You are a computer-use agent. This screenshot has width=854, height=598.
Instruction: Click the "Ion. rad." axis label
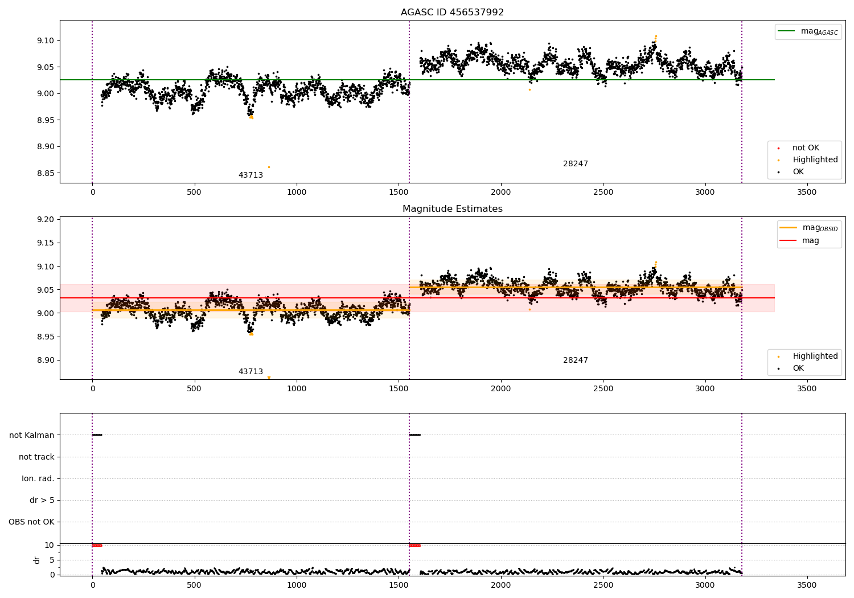pos(38,479)
